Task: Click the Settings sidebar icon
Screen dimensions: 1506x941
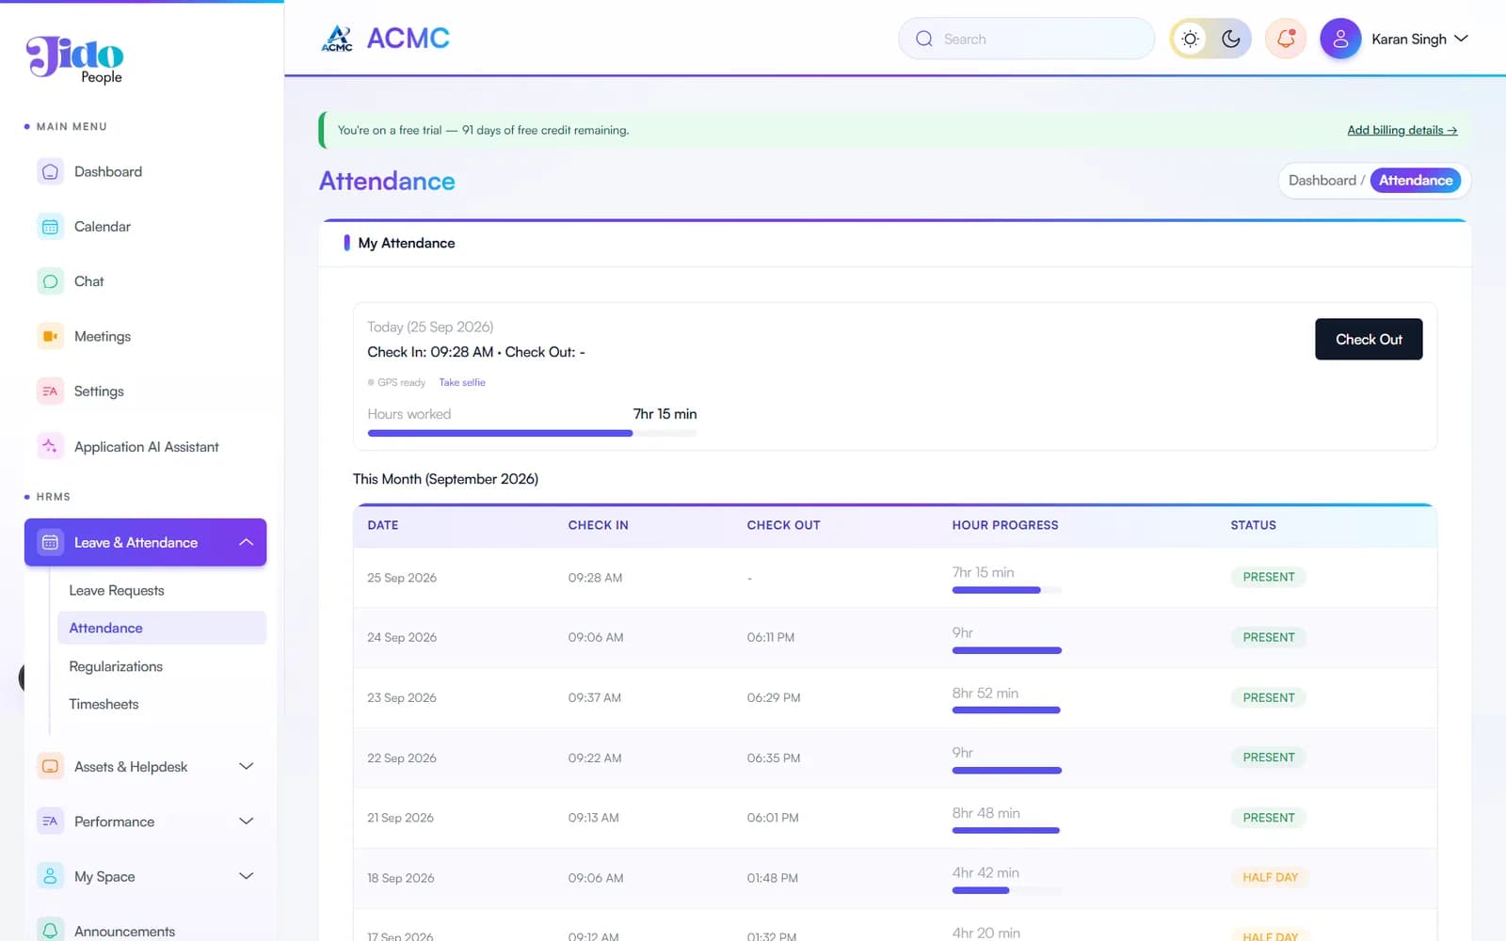Action: 50,391
